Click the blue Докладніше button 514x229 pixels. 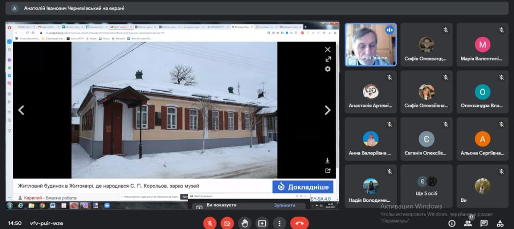pyautogui.click(x=303, y=187)
